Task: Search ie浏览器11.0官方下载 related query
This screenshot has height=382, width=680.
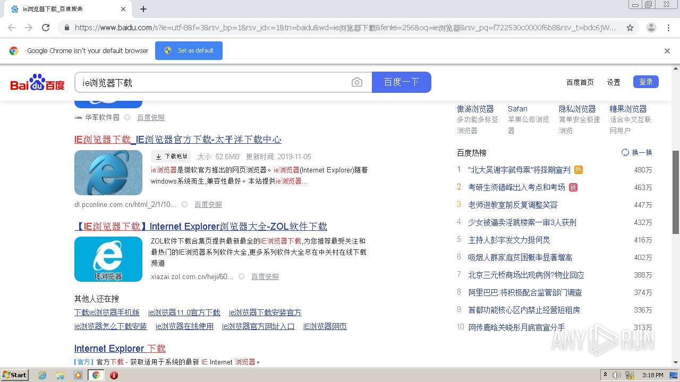Action: (x=184, y=312)
